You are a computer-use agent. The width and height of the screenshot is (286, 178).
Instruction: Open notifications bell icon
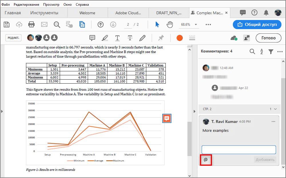pos(266,13)
